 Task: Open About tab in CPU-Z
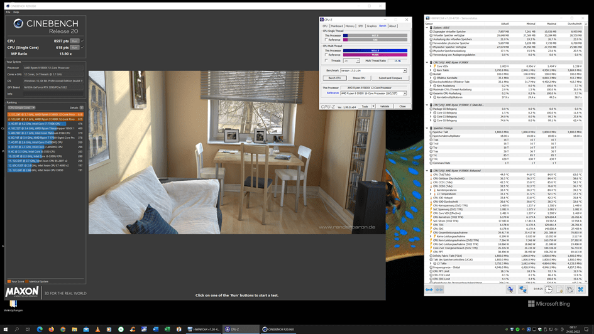(x=392, y=26)
